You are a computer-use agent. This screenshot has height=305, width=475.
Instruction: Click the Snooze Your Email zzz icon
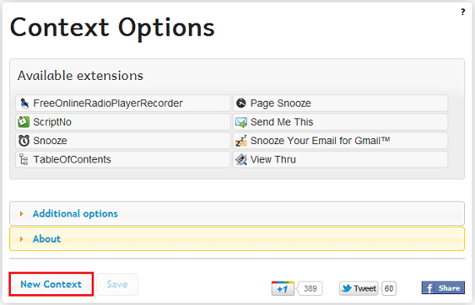(x=241, y=141)
